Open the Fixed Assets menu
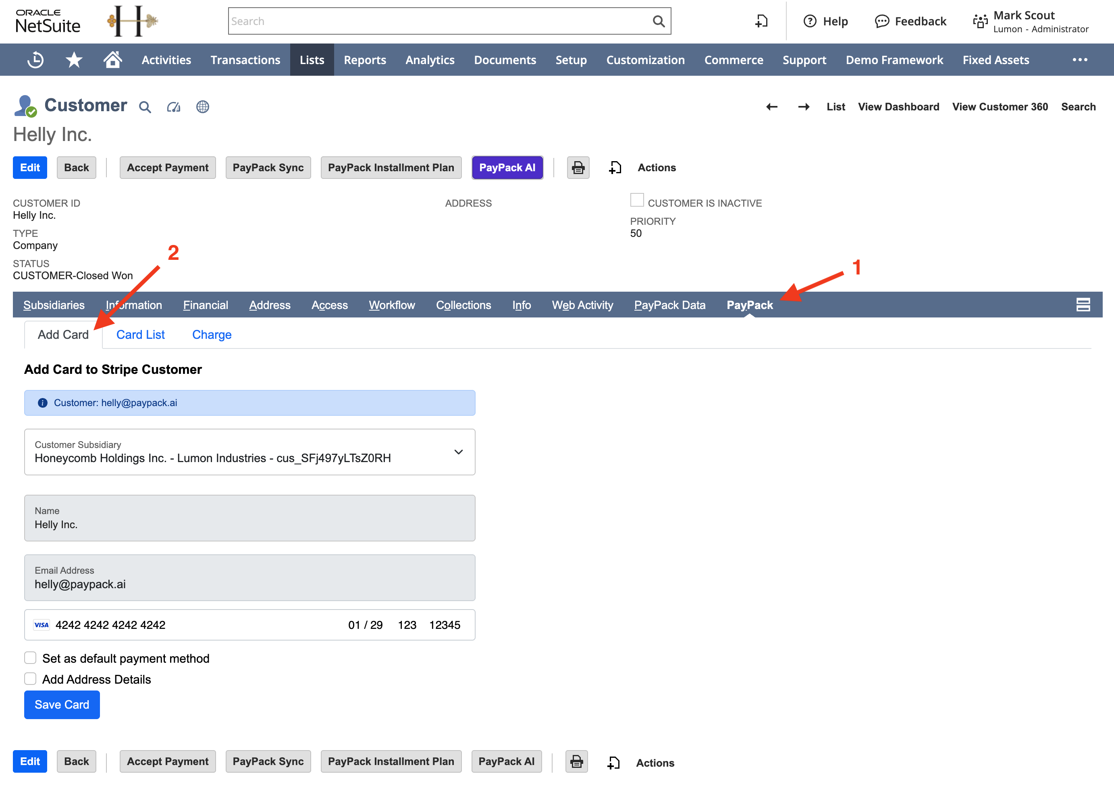The width and height of the screenshot is (1114, 788). (996, 60)
